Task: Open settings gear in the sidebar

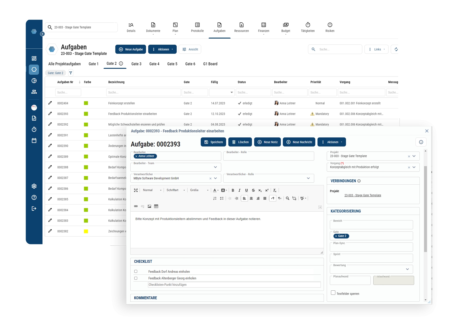Action: tap(34, 186)
